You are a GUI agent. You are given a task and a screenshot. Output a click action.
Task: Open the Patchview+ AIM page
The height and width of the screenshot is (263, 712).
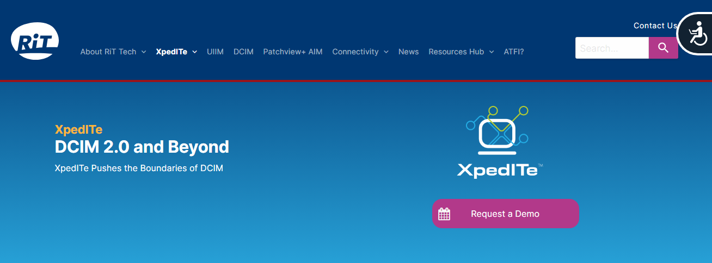(292, 52)
